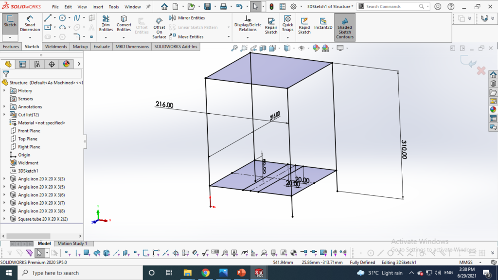Click the Edit Appearance color ball icon
This screenshot has width=498, height=280.
pos(316,48)
